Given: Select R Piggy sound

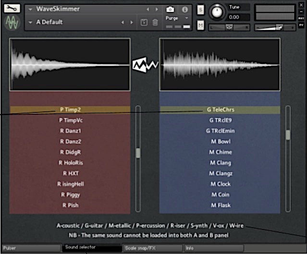Looking at the screenshot, I should coord(70,194).
